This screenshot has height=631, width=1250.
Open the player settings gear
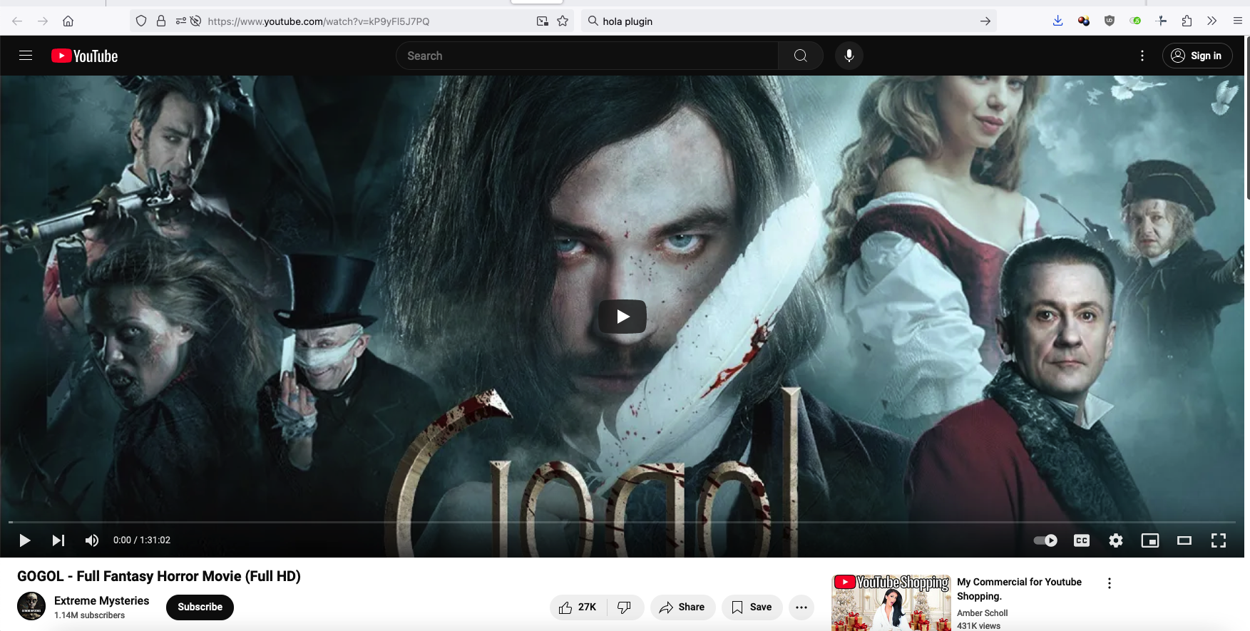[x=1116, y=540]
